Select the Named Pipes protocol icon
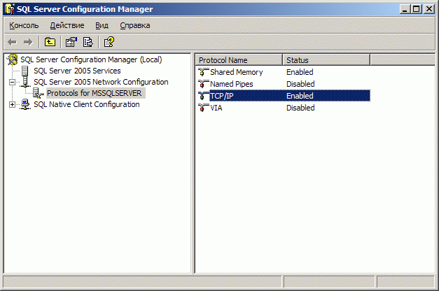 point(204,84)
